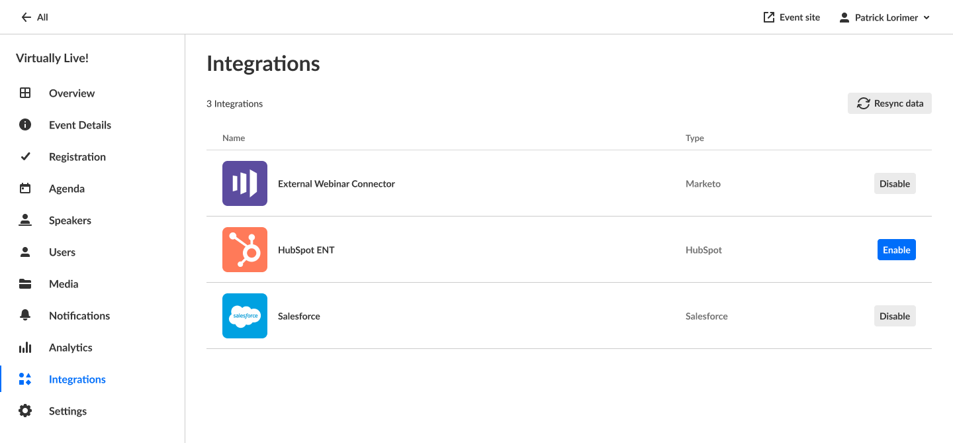Image resolution: width=953 pixels, height=443 pixels.
Task: Click the HubSpot logo thumbnail
Action: pyautogui.click(x=245, y=250)
